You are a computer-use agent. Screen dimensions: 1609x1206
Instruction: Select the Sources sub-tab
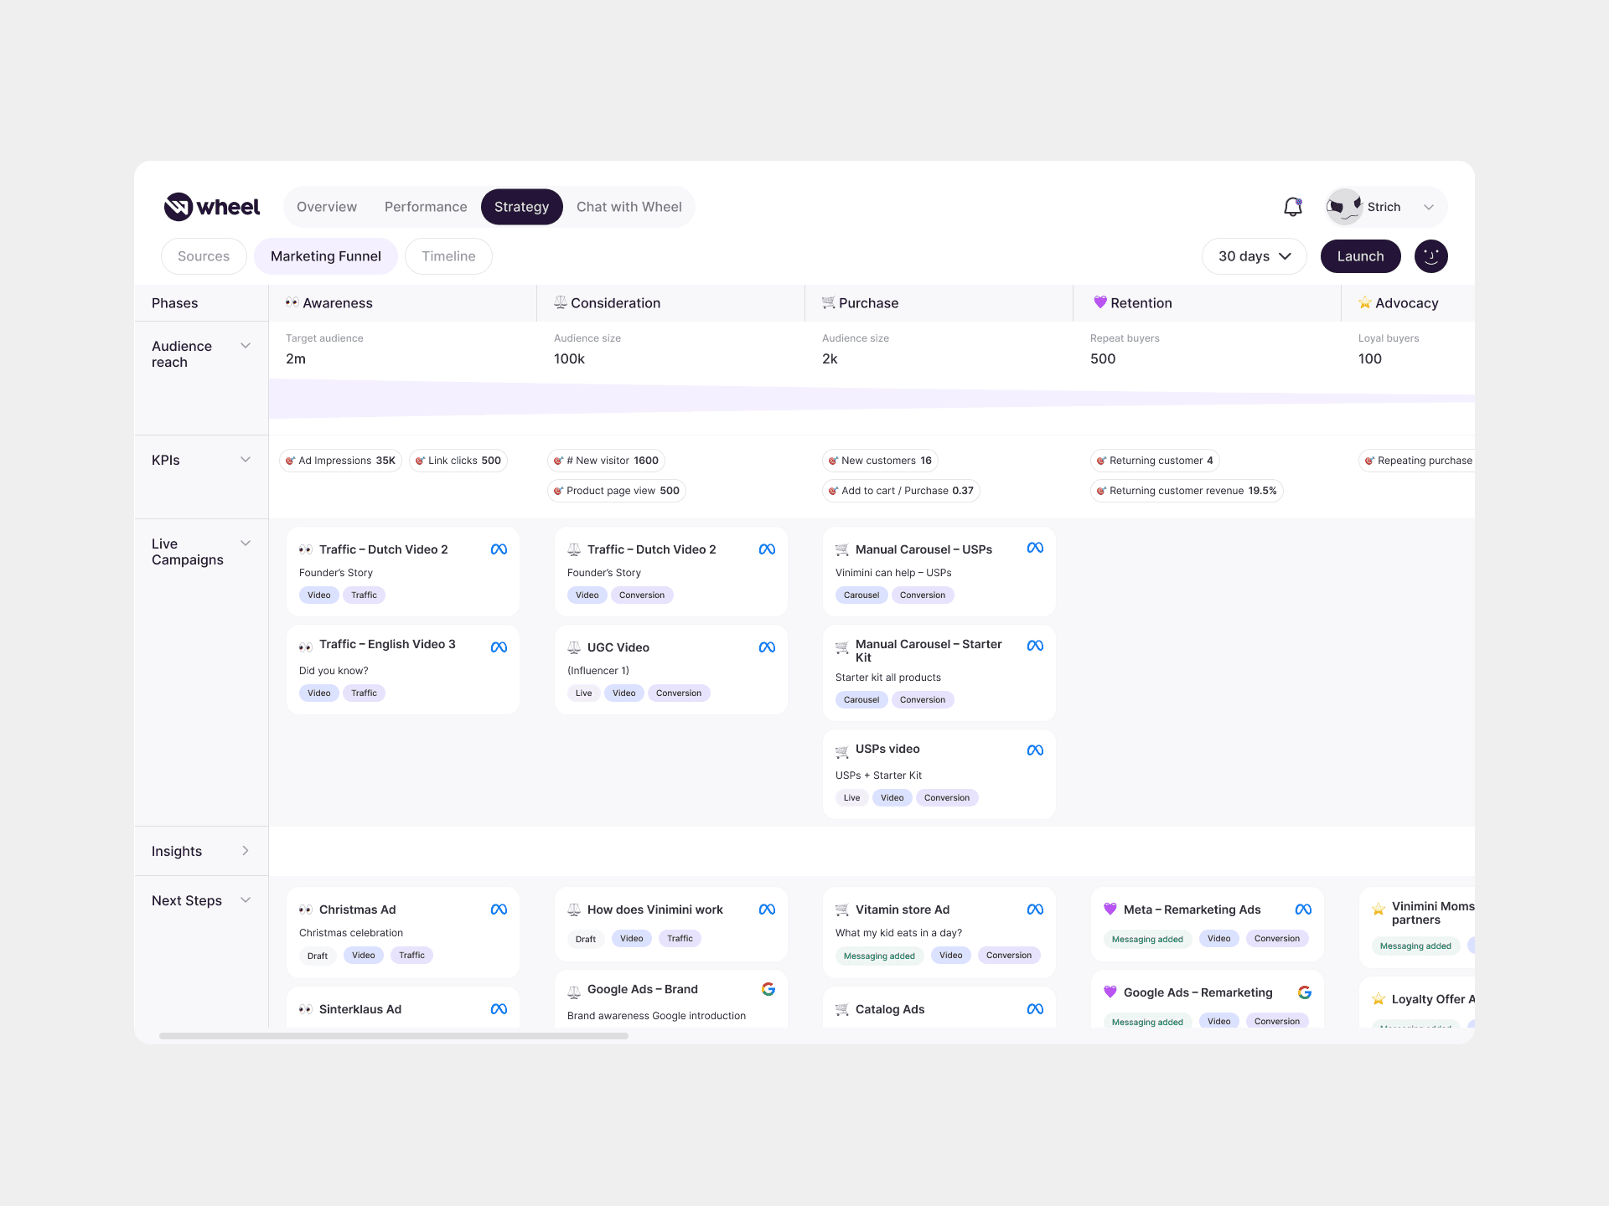tap(204, 256)
